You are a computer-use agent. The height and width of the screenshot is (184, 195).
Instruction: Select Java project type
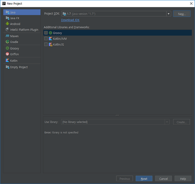tap(22, 12)
